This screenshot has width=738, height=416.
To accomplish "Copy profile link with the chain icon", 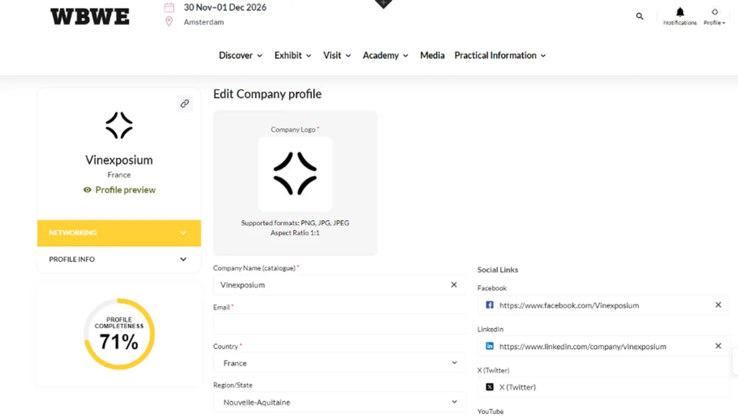I will (185, 104).
